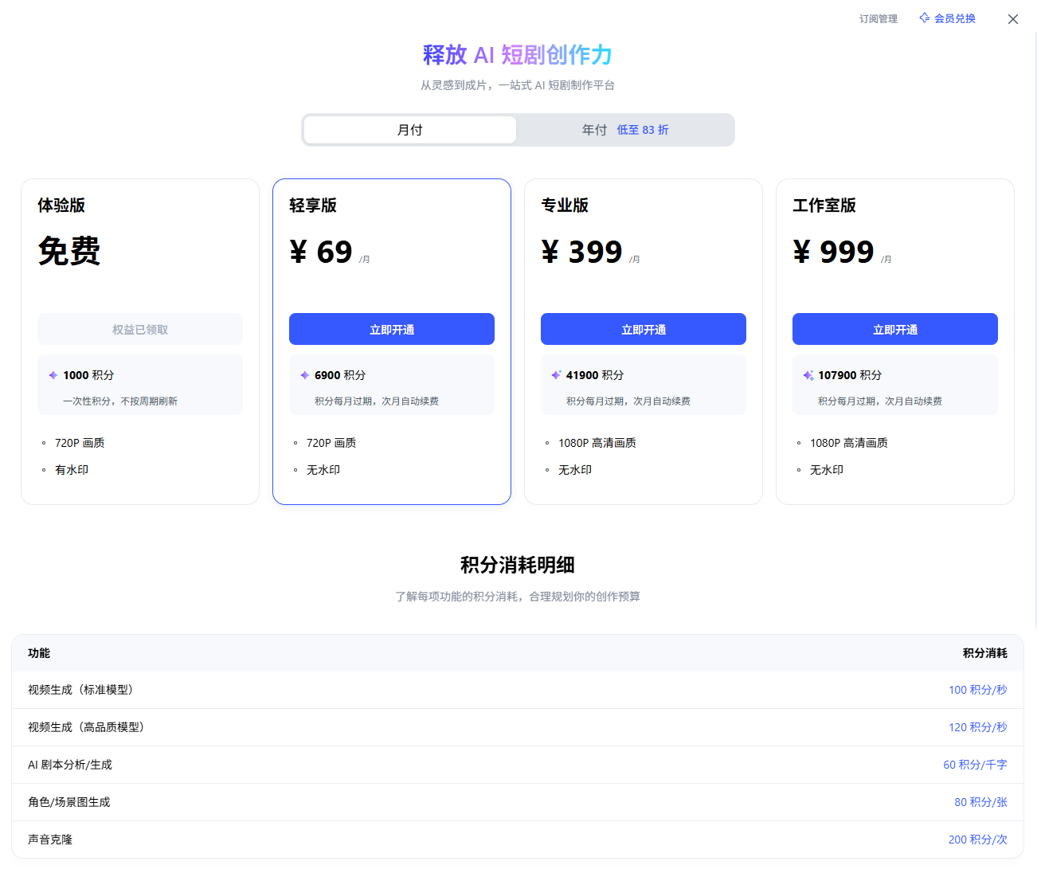The width and height of the screenshot is (1037, 873).
Task: Click the 80 积分/张 value
Action: [x=981, y=802]
